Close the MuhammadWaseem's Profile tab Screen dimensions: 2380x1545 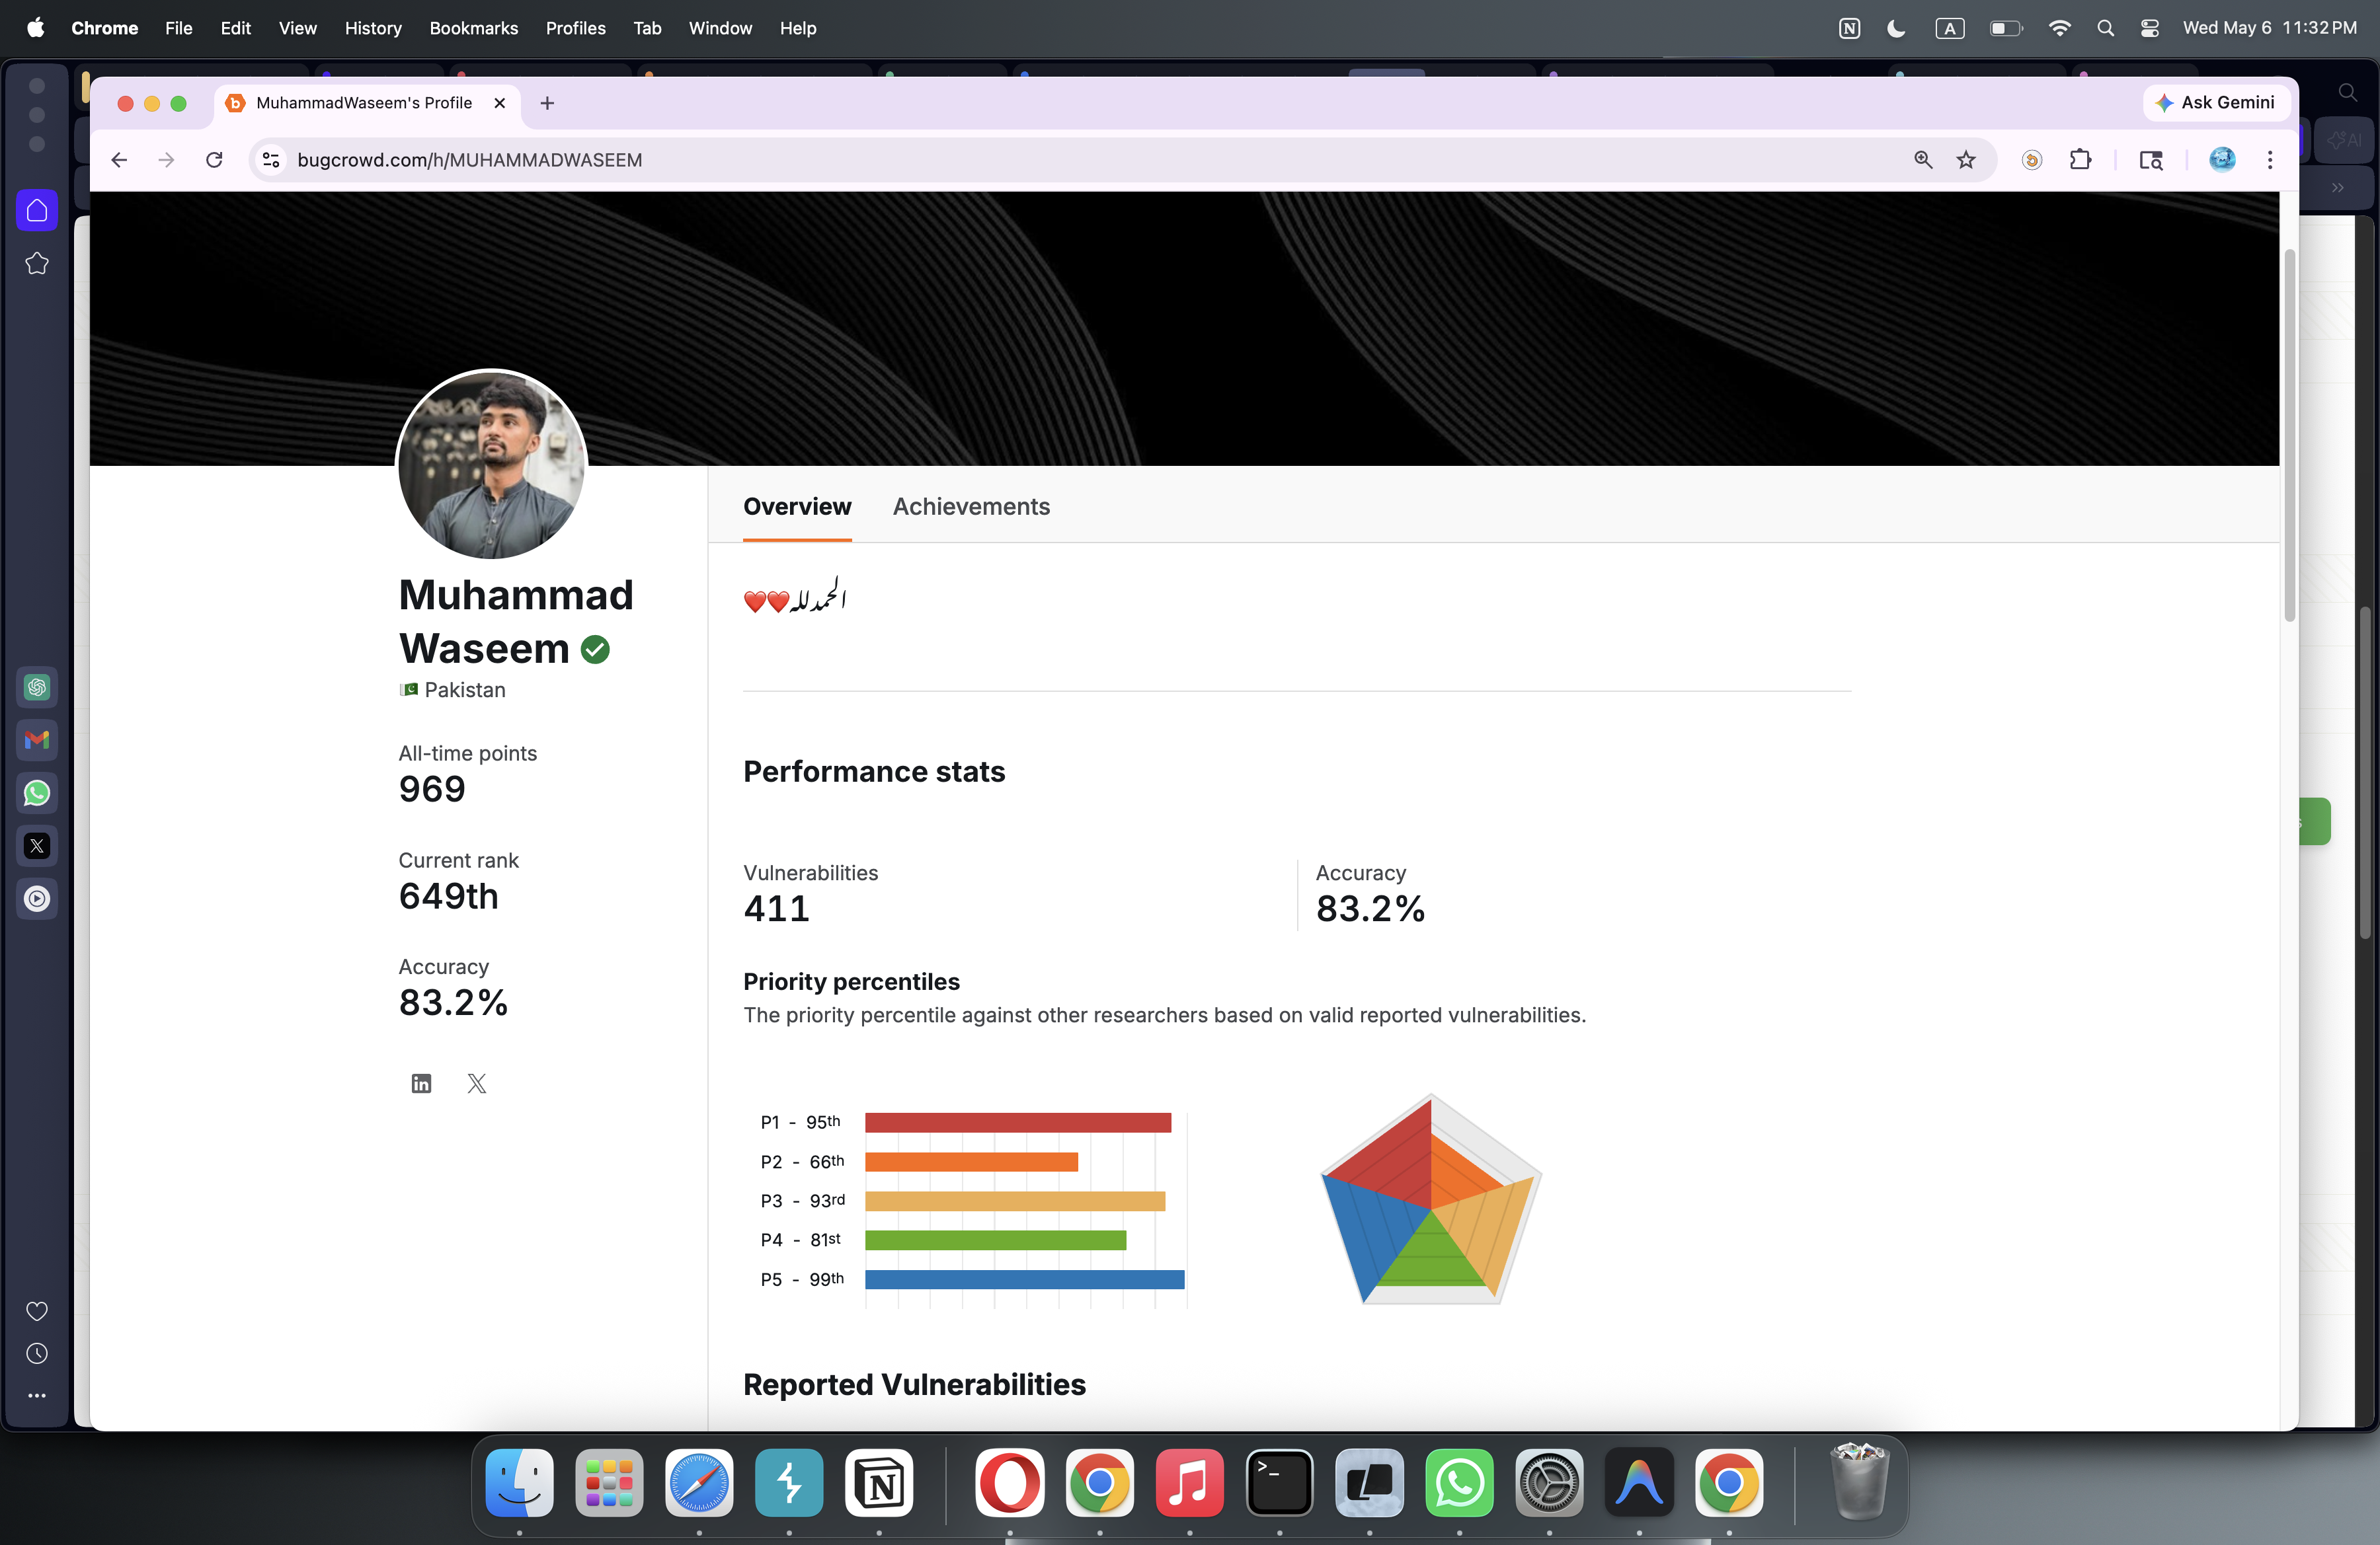[x=499, y=103]
